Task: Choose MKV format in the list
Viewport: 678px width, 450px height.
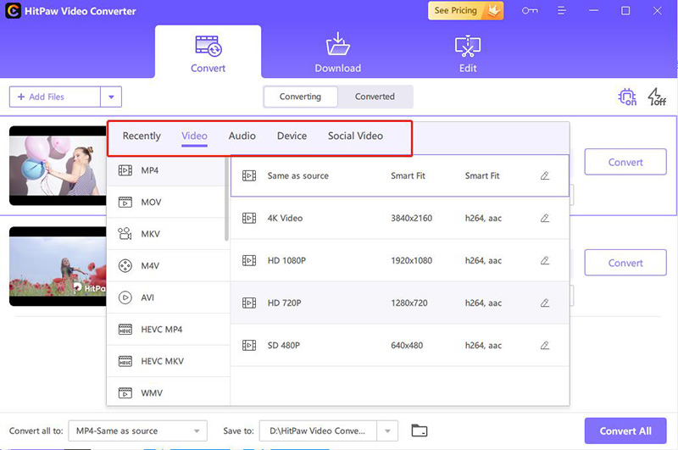Action: 168,234
